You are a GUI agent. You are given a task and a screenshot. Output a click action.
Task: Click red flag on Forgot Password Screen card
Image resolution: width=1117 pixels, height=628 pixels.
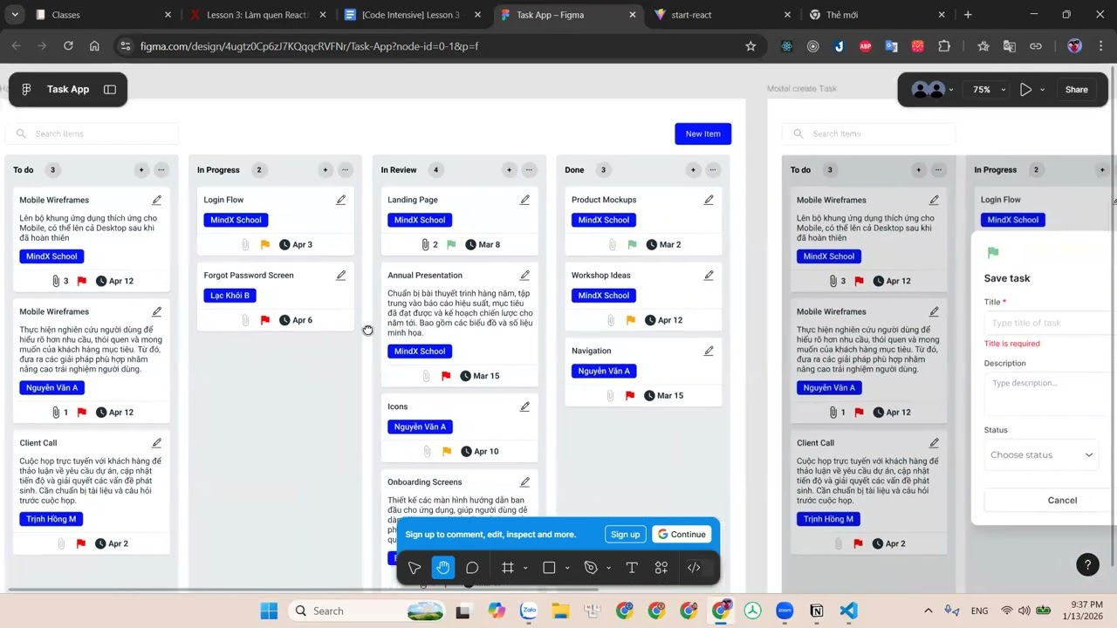click(265, 320)
